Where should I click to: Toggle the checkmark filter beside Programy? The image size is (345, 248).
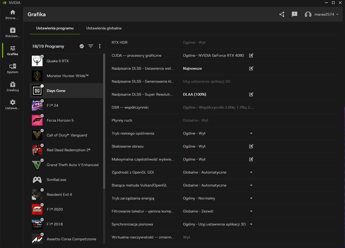tap(82, 46)
